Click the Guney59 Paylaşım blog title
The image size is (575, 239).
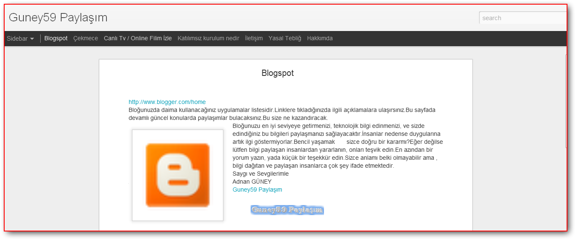58,18
